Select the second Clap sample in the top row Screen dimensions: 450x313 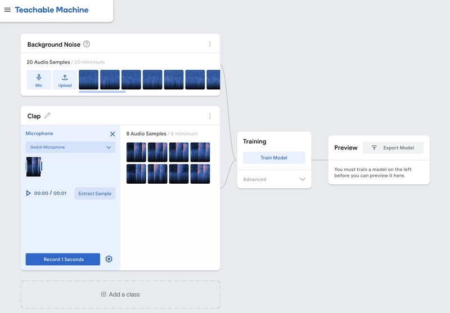[157, 152]
